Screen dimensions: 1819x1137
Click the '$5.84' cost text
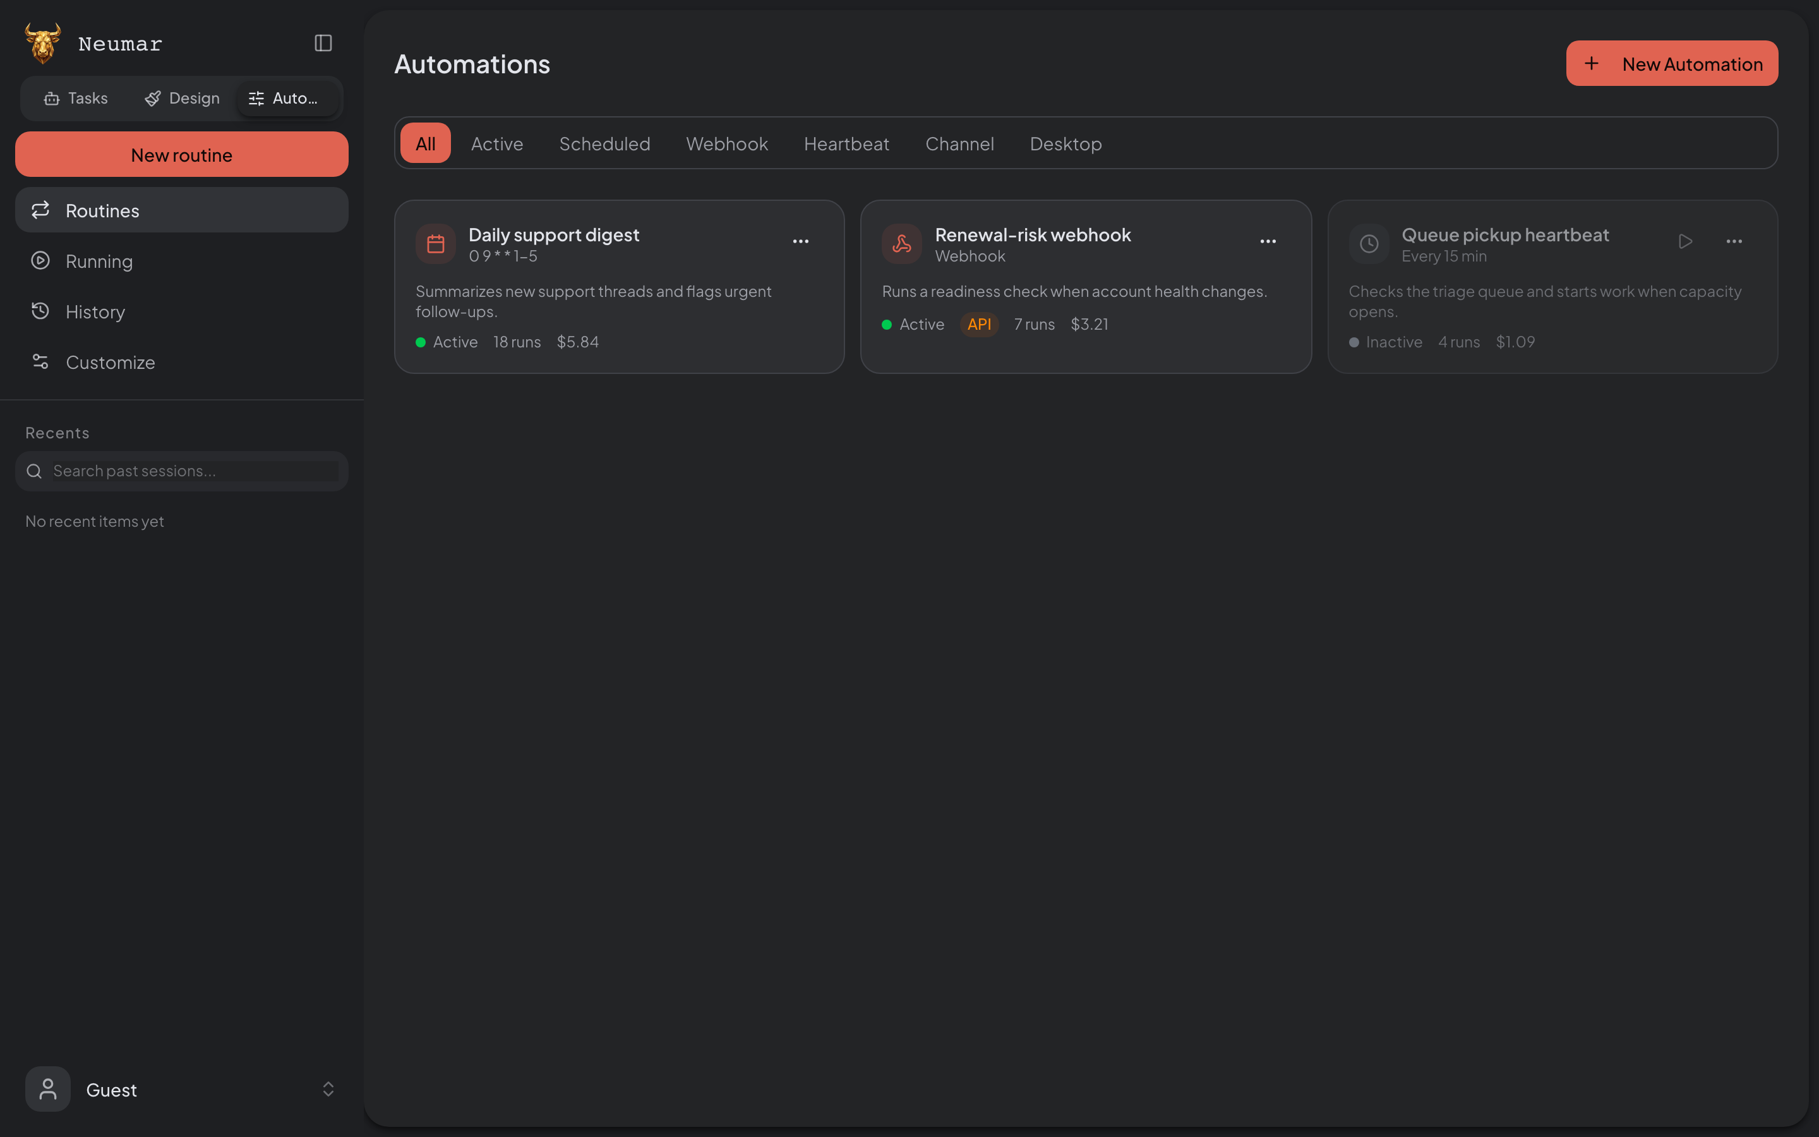click(x=577, y=342)
